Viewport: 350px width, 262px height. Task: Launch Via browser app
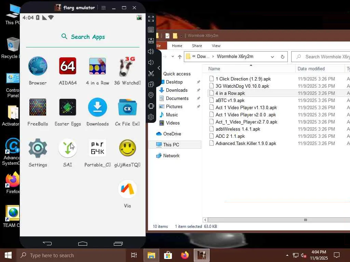[x=127, y=189]
